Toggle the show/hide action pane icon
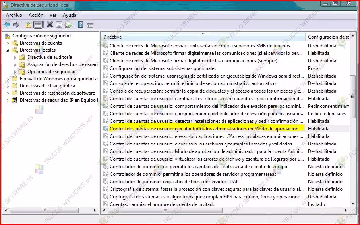Screen dimensions: 360x225 click(90, 25)
